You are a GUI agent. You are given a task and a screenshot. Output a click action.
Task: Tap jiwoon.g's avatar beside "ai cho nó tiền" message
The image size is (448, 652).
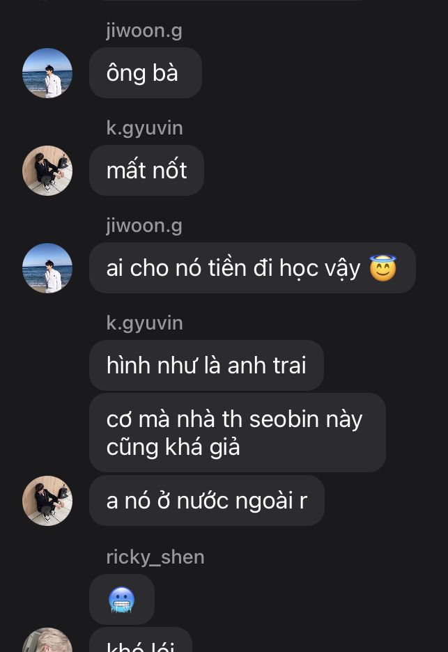(x=47, y=268)
